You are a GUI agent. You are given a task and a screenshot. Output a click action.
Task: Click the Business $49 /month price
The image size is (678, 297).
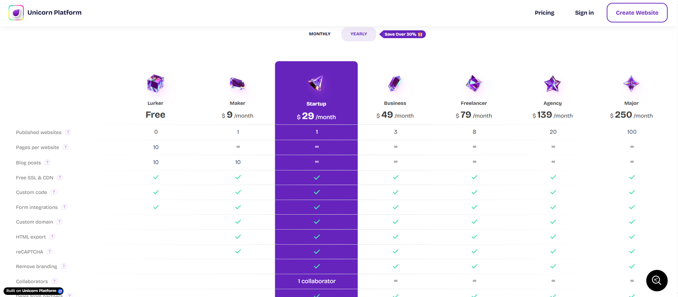click(x=395, y=115)
